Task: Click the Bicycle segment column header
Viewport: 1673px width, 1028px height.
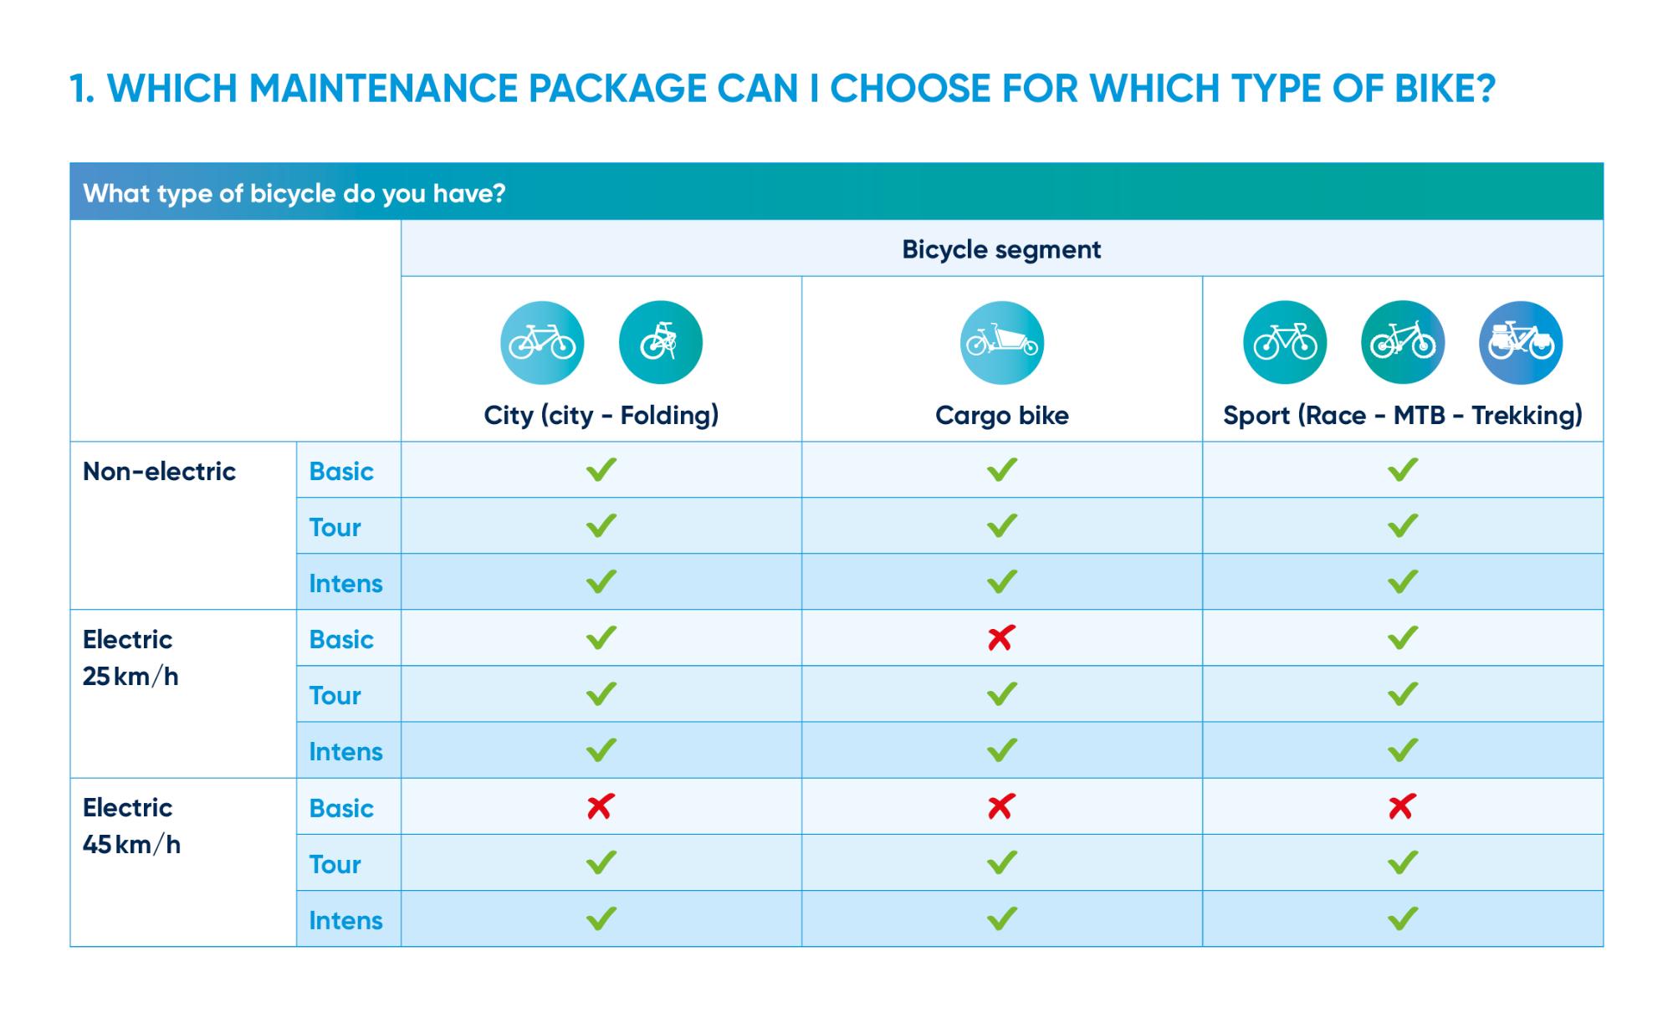Action: coord(1001,249)
